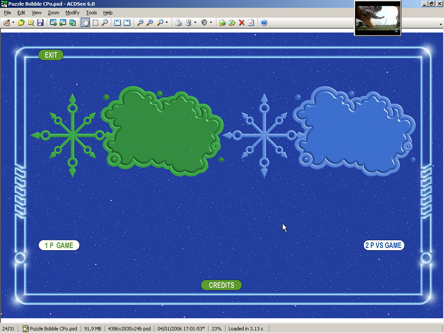Click the Set wallpaper monitor icon
Screen dimensions: 444x333
coord(189,23)
